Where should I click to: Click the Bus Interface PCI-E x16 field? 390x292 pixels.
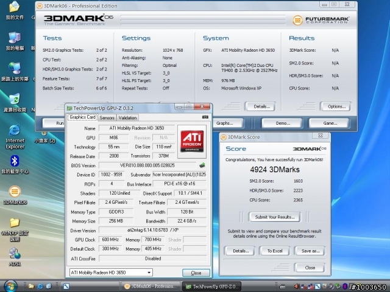tap(180, 184)
